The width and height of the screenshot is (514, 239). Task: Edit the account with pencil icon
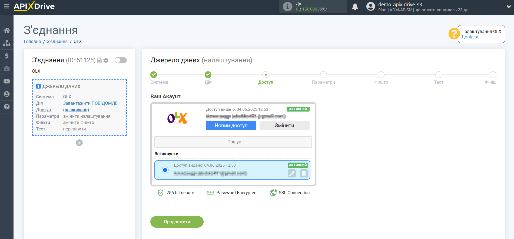pyautogui.click(x=292, y=173)
